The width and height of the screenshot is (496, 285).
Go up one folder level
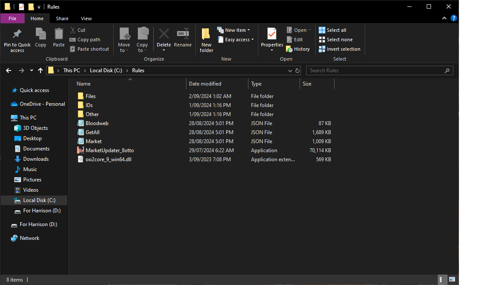(40, 70)
